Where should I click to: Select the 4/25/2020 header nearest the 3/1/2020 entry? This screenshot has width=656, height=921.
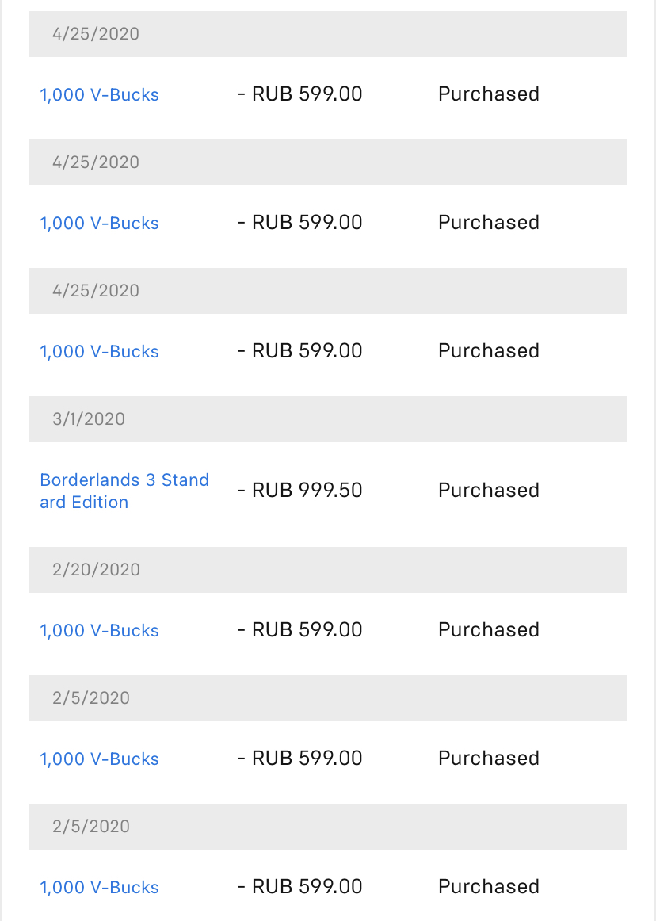coord(328,291)
